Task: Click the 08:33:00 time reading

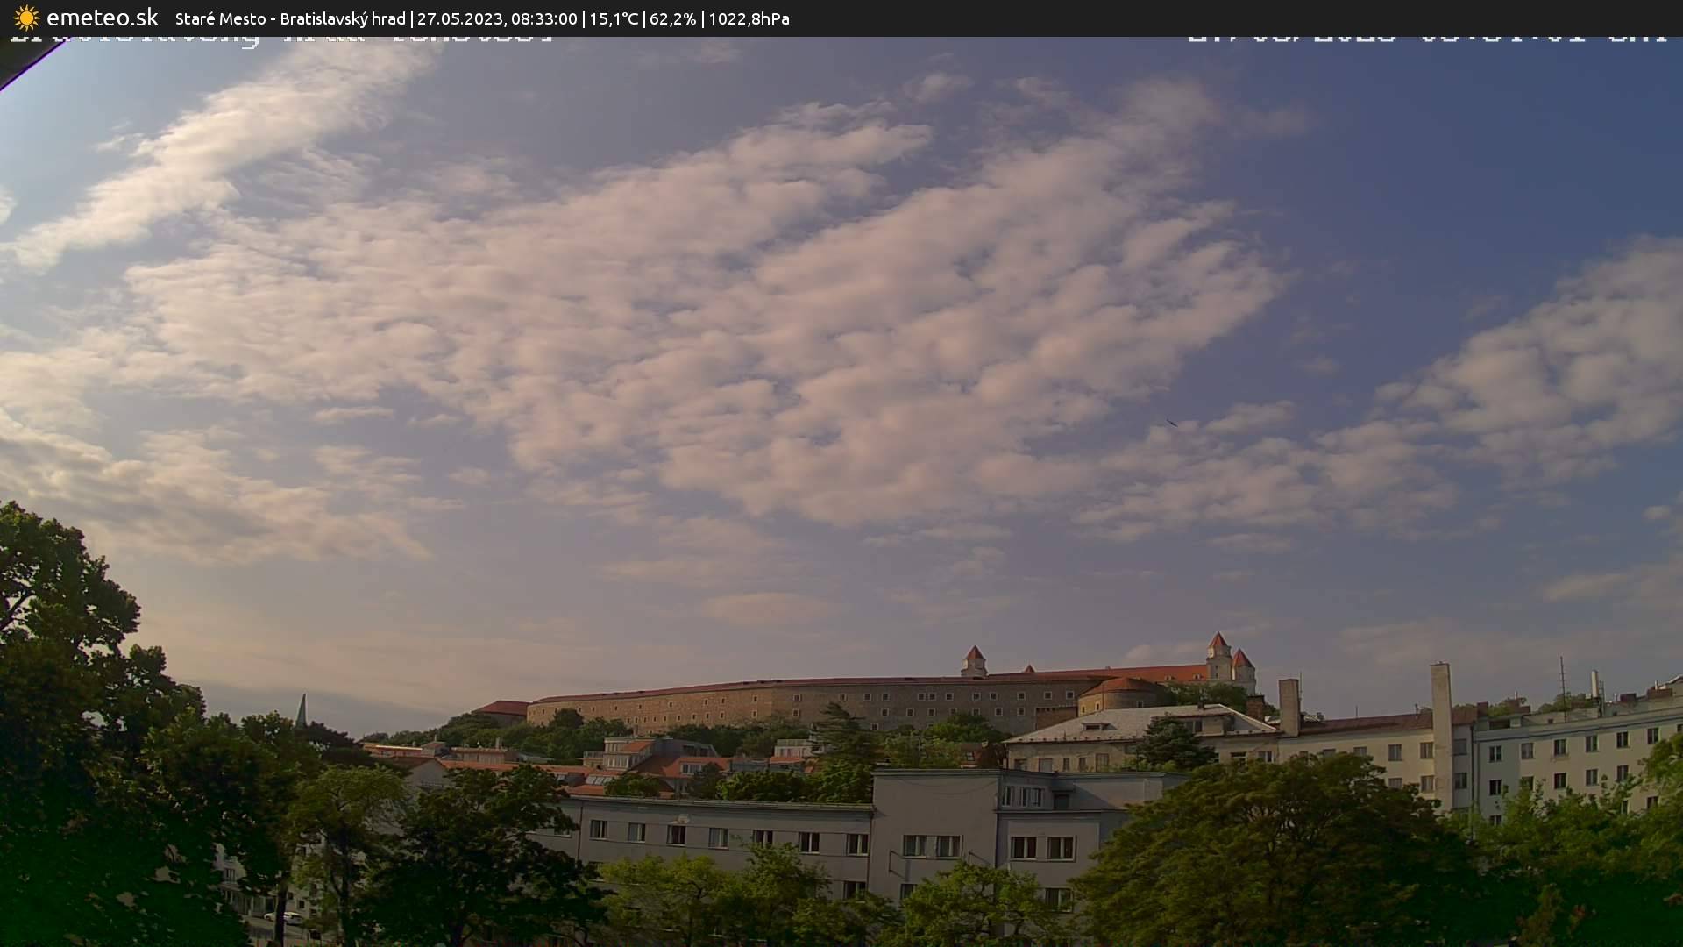Action: (x=543, y=18)
